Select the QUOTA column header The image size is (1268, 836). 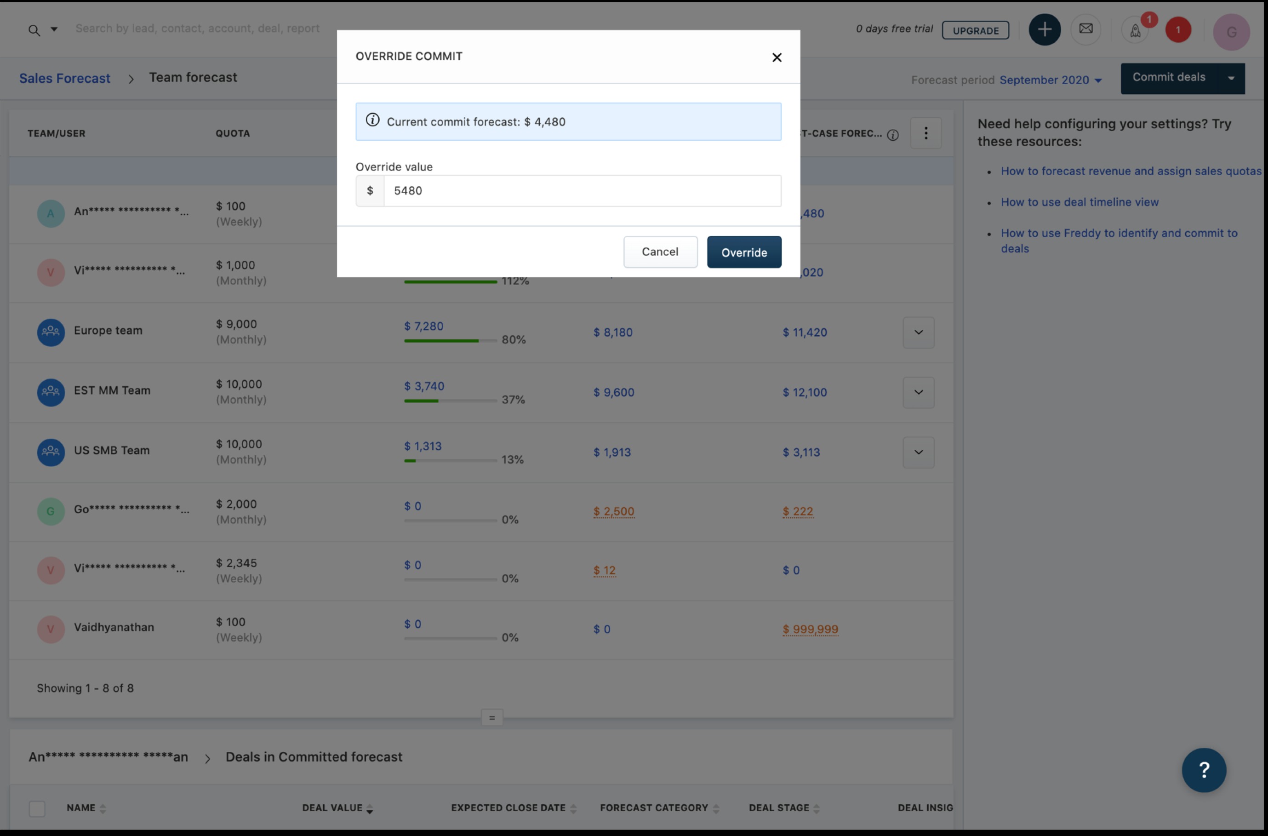[x=232, y=133]
